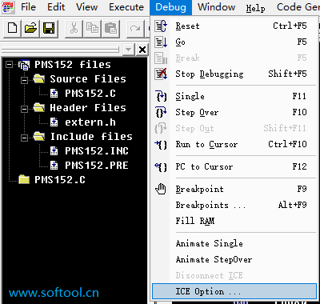The height and width of the screenshot is (304, 320).
Task: Select Fill RAM menu entry
Action: pyautogui.click(x=234, y=221)
